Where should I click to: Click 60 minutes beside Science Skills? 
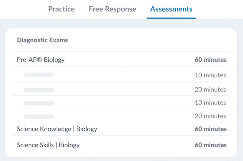pos(211,145)
